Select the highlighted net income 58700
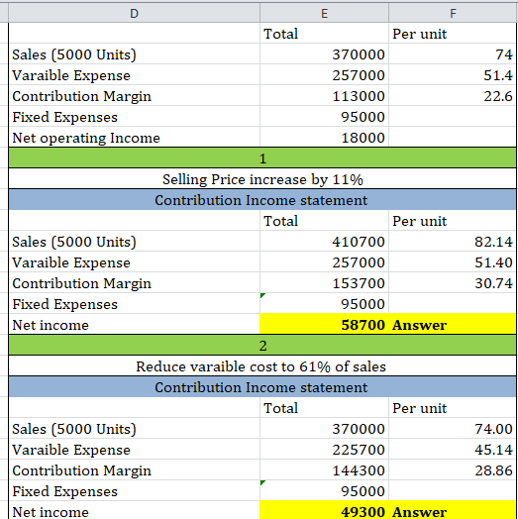The image size is (518, 519). coord(324,325)
